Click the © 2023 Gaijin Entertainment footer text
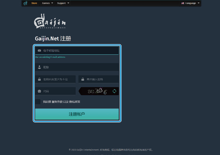 tap(111, 150)
